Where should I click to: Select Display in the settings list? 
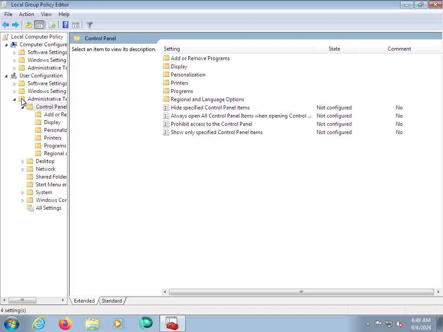coord(179,66)
